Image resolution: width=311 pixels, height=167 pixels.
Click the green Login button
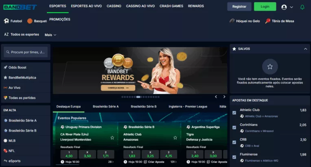[265, 7]
